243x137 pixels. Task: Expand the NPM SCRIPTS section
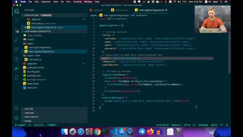[x=54, y=117]
